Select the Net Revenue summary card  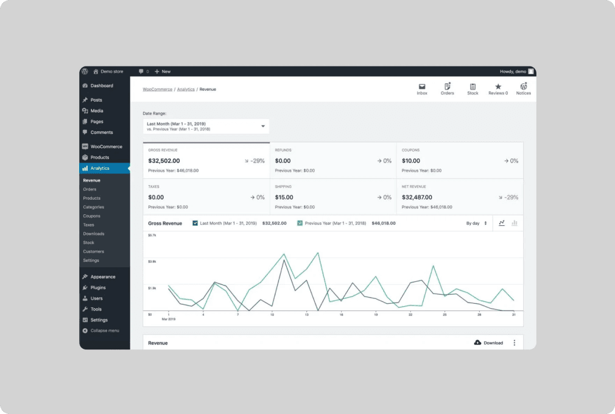459,197
